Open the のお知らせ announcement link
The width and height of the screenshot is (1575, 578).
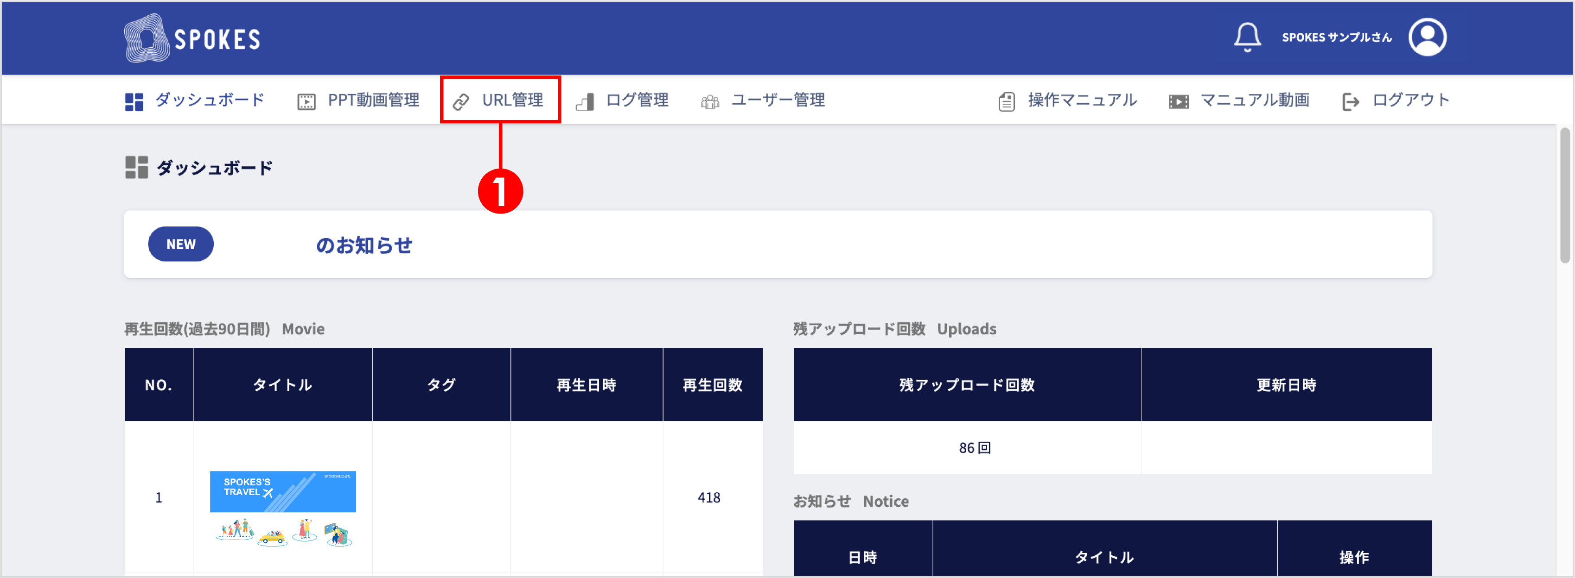click(x=364, y=245)
